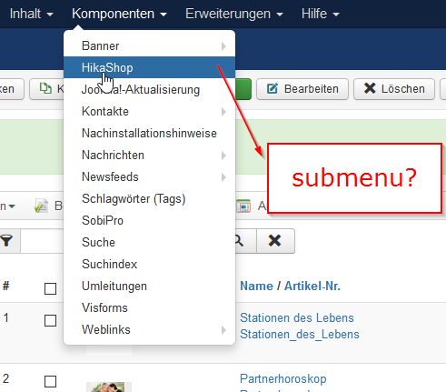446x392 pixels.
Task: Click the Partnerhoroskop product thumbnail
Action: (109, 387)
